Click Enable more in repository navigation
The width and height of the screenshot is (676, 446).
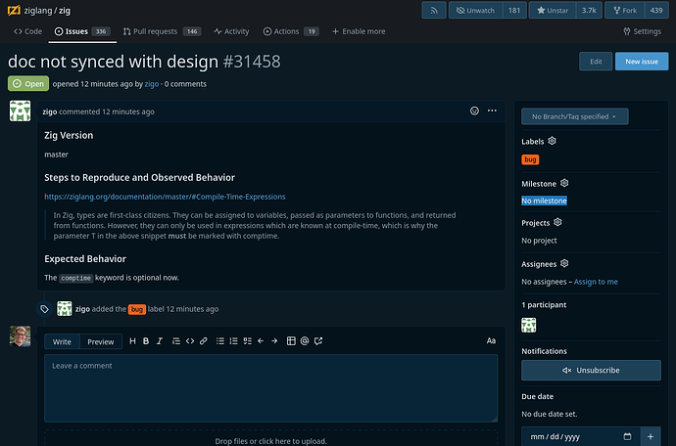click(359, 31)
